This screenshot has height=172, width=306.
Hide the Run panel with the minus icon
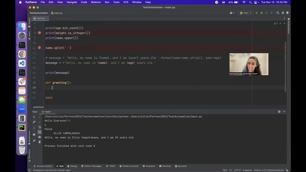point(284,111)
